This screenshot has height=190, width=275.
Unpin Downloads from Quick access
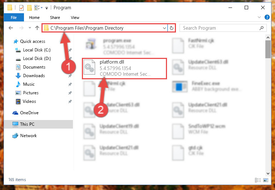coord(70,76)
